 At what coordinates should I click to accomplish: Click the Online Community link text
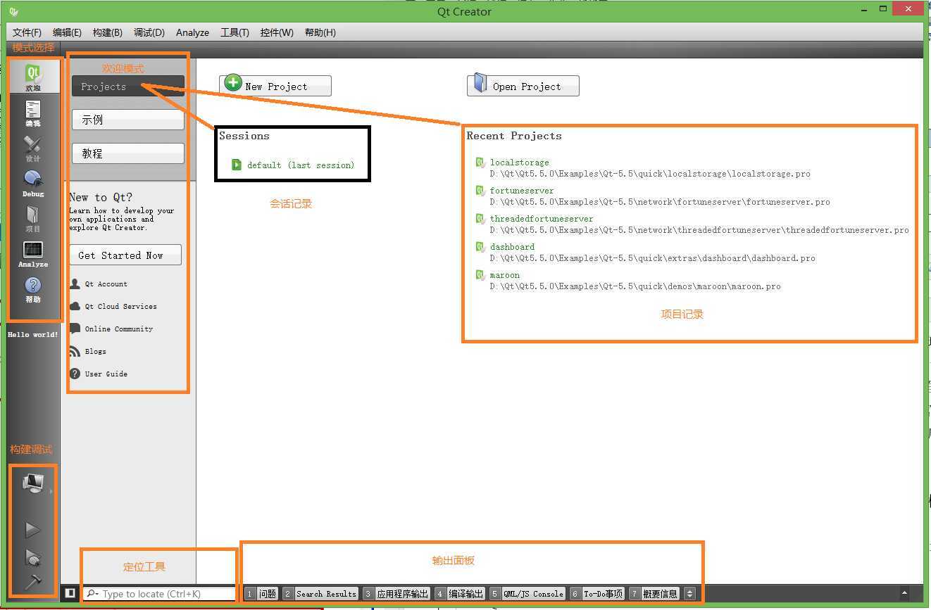click(x=119, y=329)
